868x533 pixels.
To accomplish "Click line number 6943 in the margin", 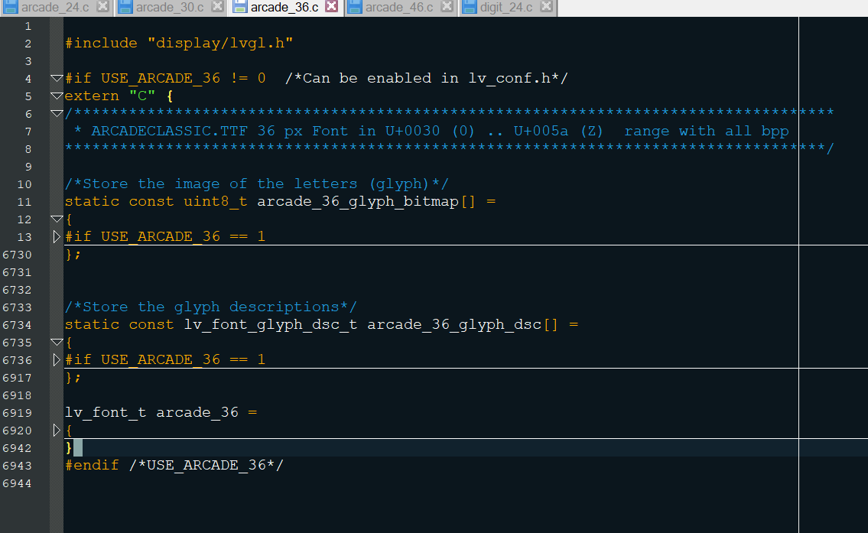I will [18, 466].
